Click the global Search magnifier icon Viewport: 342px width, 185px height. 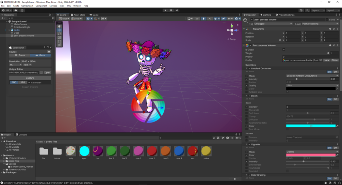pyautogui.click(x=308, y=10)
